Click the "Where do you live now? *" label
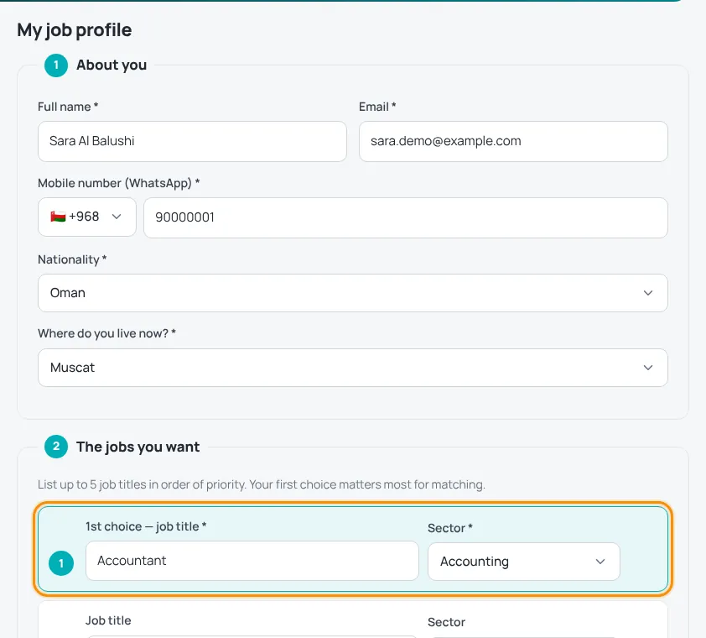 106,333
